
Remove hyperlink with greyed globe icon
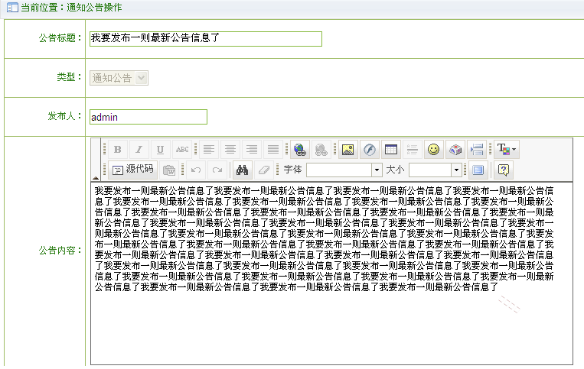click(321, 150)
